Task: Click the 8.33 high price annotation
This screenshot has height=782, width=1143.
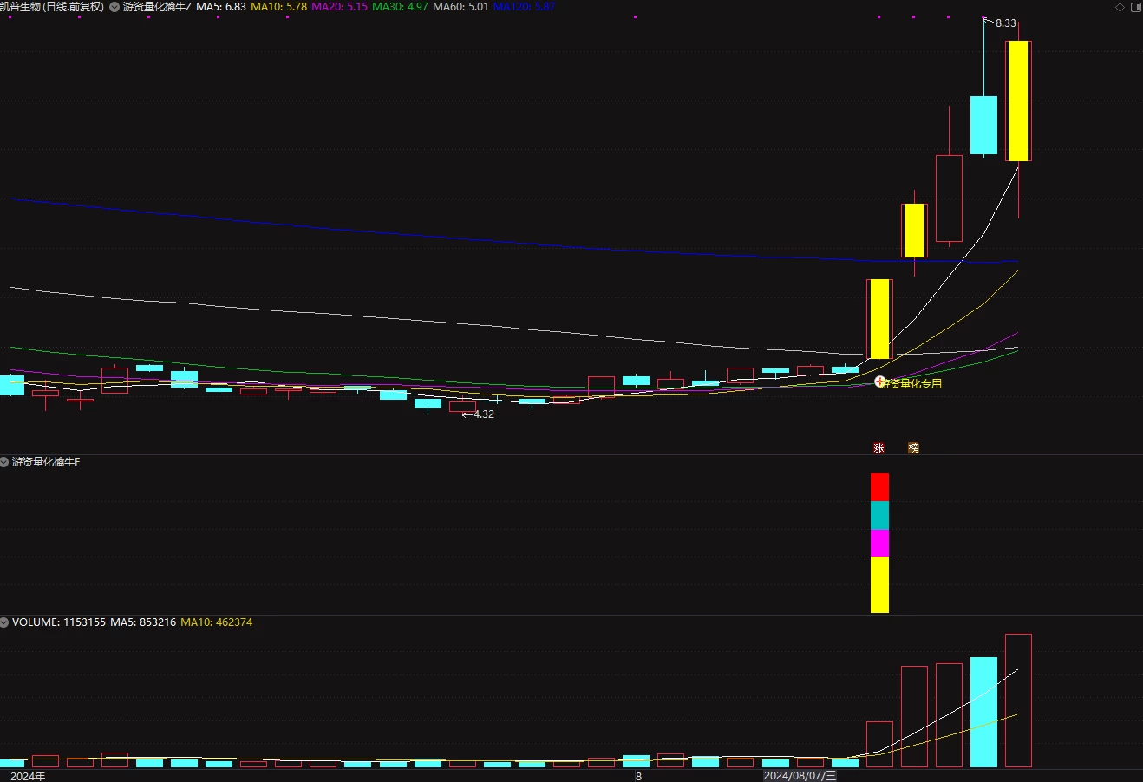Action: tap(1005, 23)
